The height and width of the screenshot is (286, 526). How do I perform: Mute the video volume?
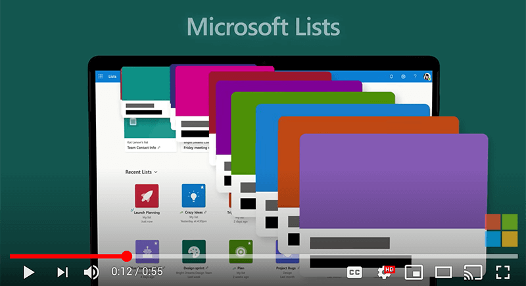91,272
